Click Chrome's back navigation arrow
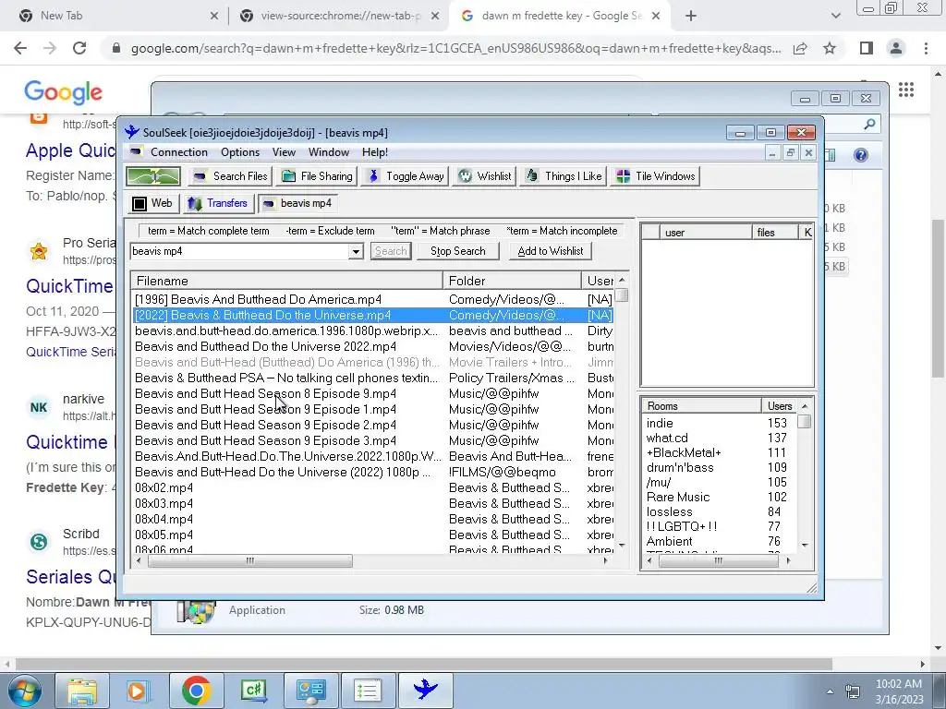946x709 pixels. coord(20,48)
